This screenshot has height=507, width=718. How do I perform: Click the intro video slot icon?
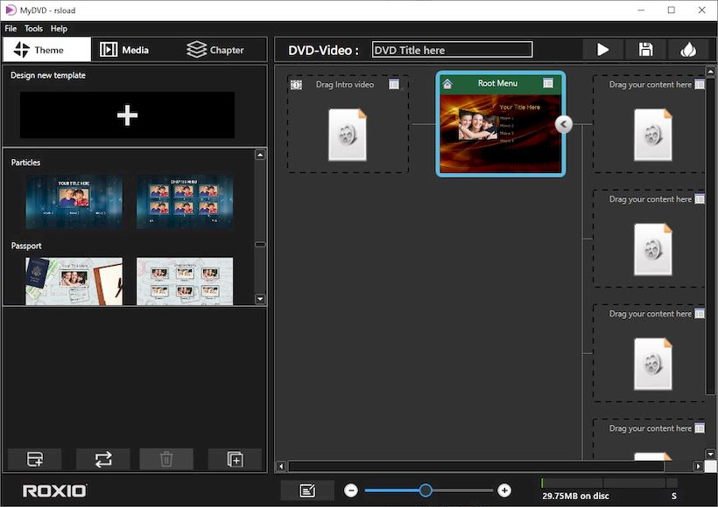[x=296, y=84]
